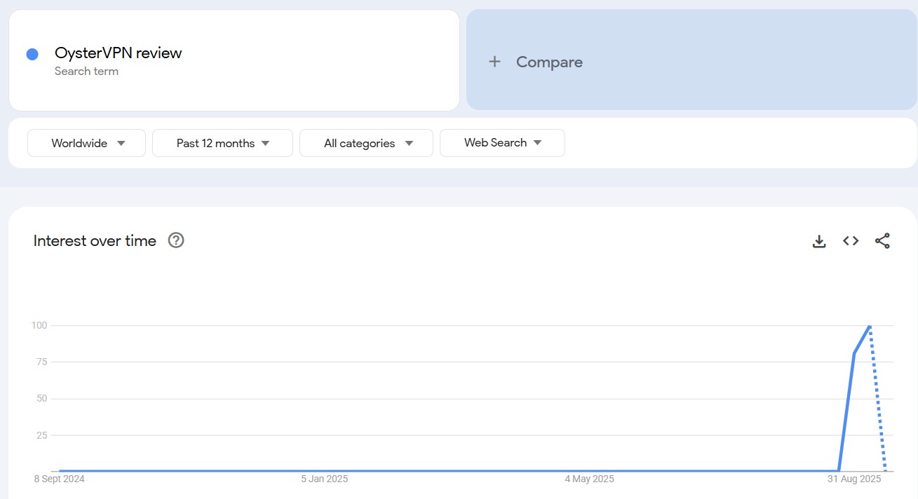This screenshot has height=499, width=918.
Task: Share the Interest over time chart
Action: tap(882, 241)
